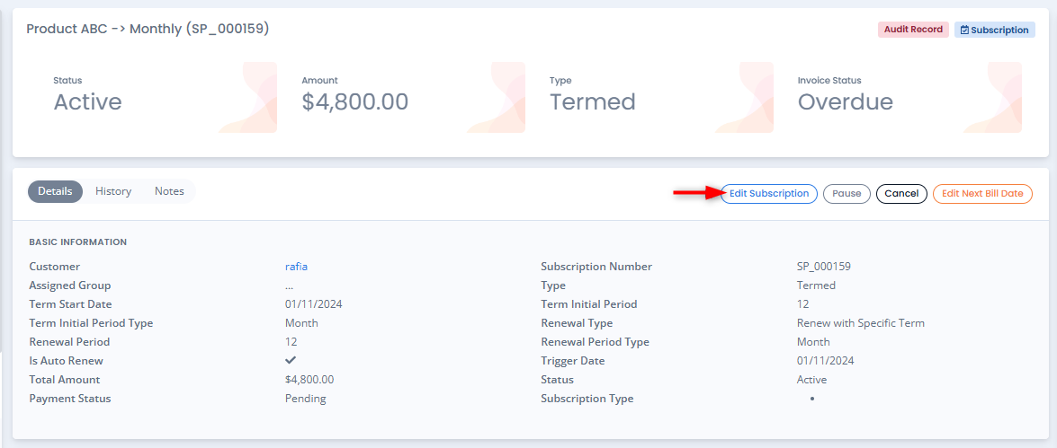1057x448 pixels.
Task: Click the Assigned Group ellipsis value
Action: pos(289,286)
